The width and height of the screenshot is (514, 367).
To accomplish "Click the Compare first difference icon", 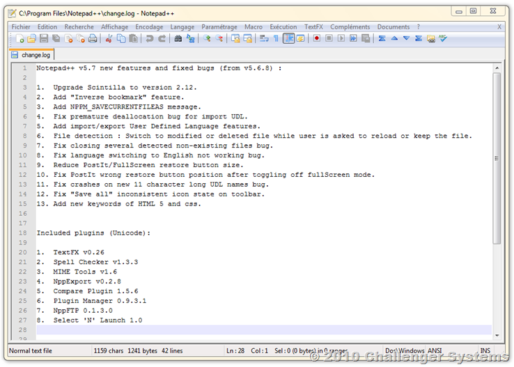I will tap(382, 39).
